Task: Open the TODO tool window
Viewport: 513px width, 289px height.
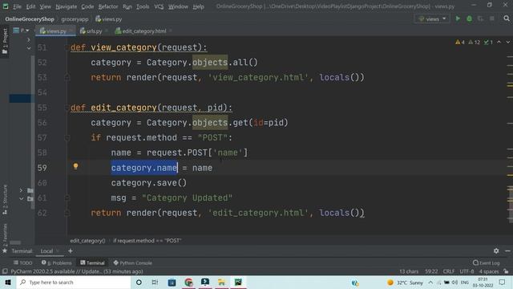Action: pos(23,263)
